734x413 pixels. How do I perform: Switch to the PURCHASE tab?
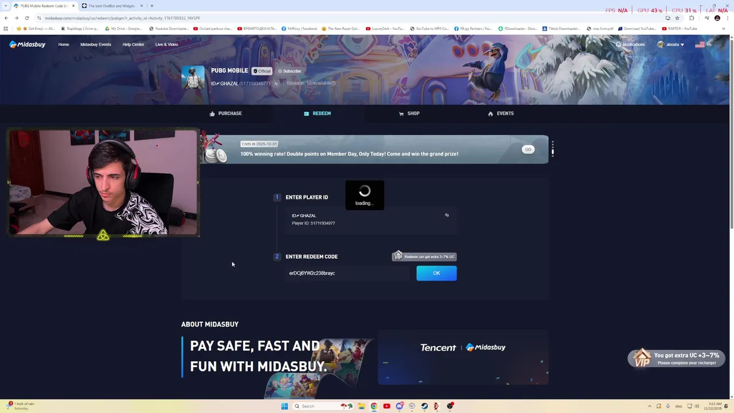225,114
